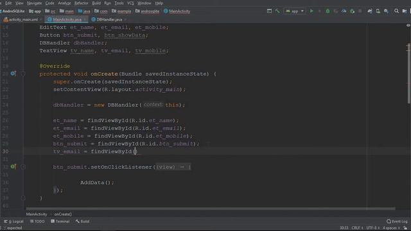Close the DBHandler.java tab
411x231 pixels.
pyautogui.click(x=126, y=19)
